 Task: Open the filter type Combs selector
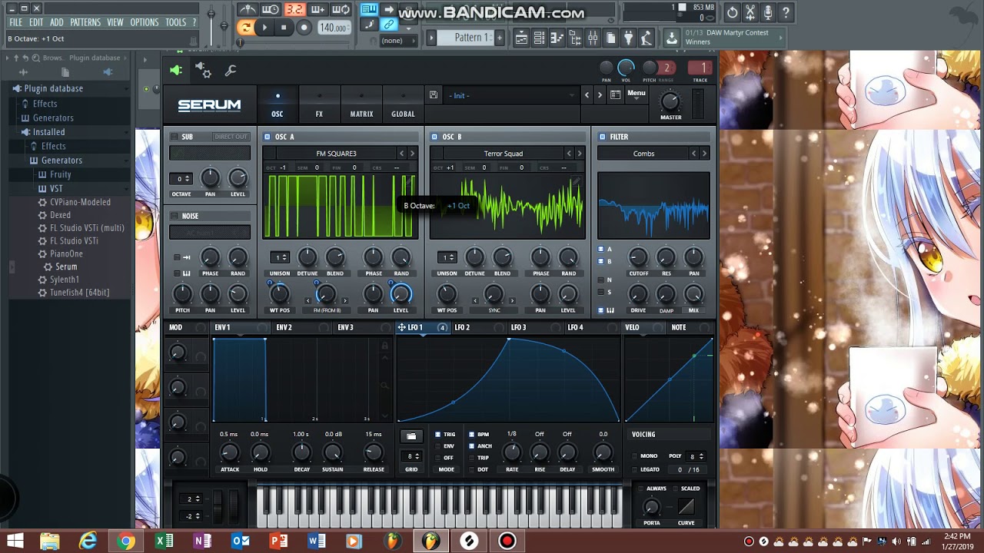point(643,154)
